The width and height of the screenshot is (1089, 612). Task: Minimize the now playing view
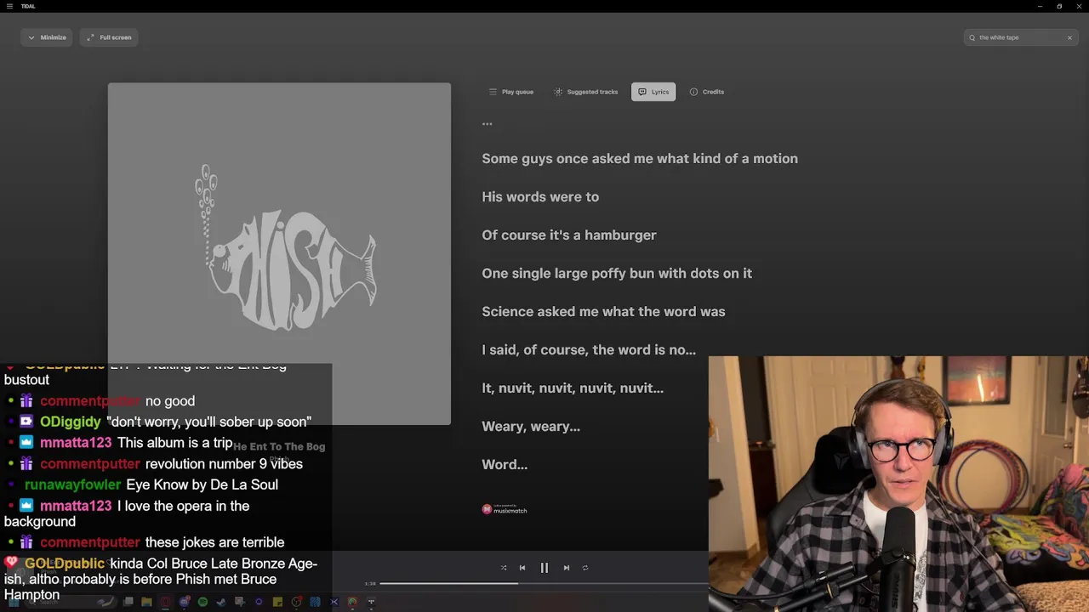pos(47,37)
